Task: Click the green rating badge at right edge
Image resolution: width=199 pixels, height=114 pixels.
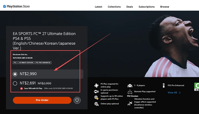Action: [197, 87]
